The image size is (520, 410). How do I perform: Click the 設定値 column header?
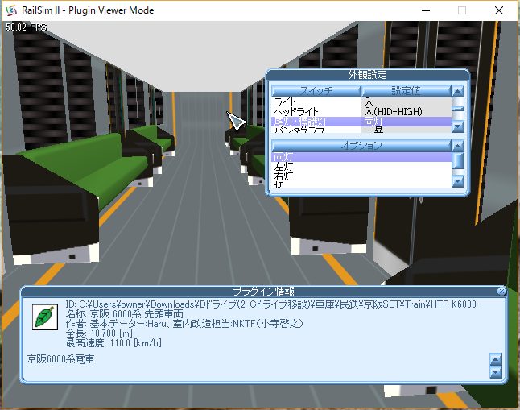tap(407, 91)
